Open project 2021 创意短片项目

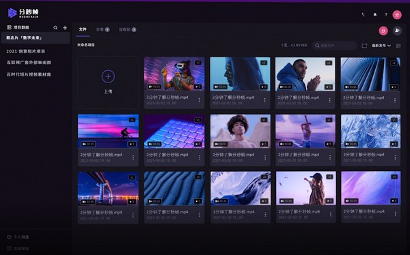[x=26, y=51]
